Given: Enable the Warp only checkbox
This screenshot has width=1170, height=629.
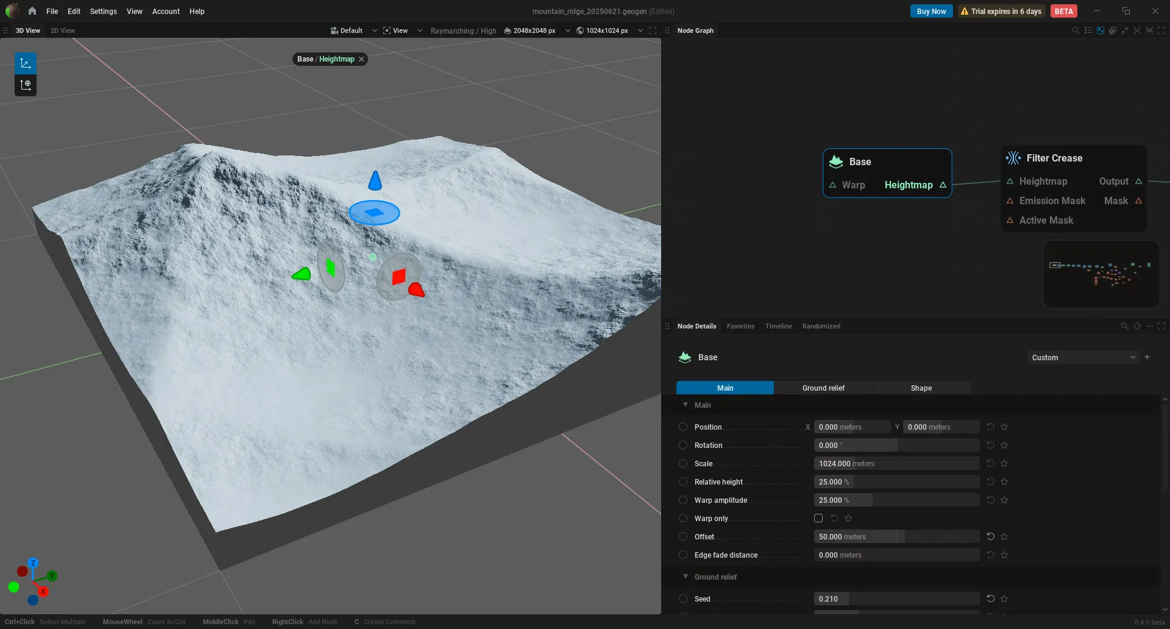Looking at the screenshot, I should [x=818, y=518].
